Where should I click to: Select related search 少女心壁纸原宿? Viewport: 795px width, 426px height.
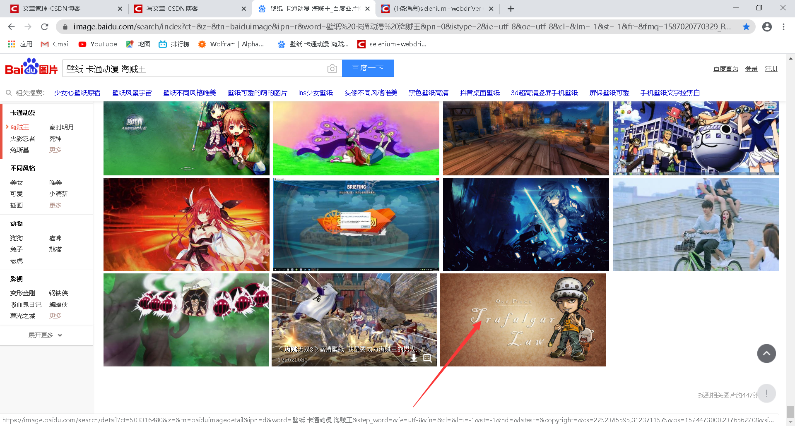click(77, 93)
